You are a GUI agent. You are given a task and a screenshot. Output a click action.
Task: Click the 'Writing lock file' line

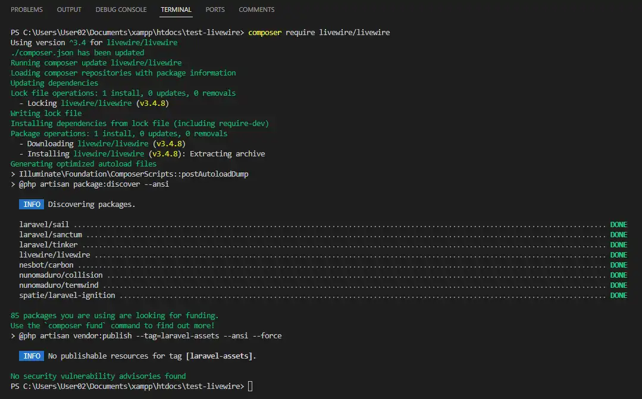[46, 114]
